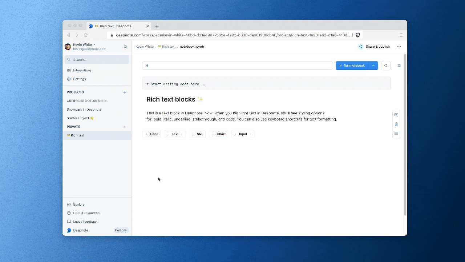Expand the Input block type dropdown
This screenshot has height=262, width=465.
(x=250, y=134)
